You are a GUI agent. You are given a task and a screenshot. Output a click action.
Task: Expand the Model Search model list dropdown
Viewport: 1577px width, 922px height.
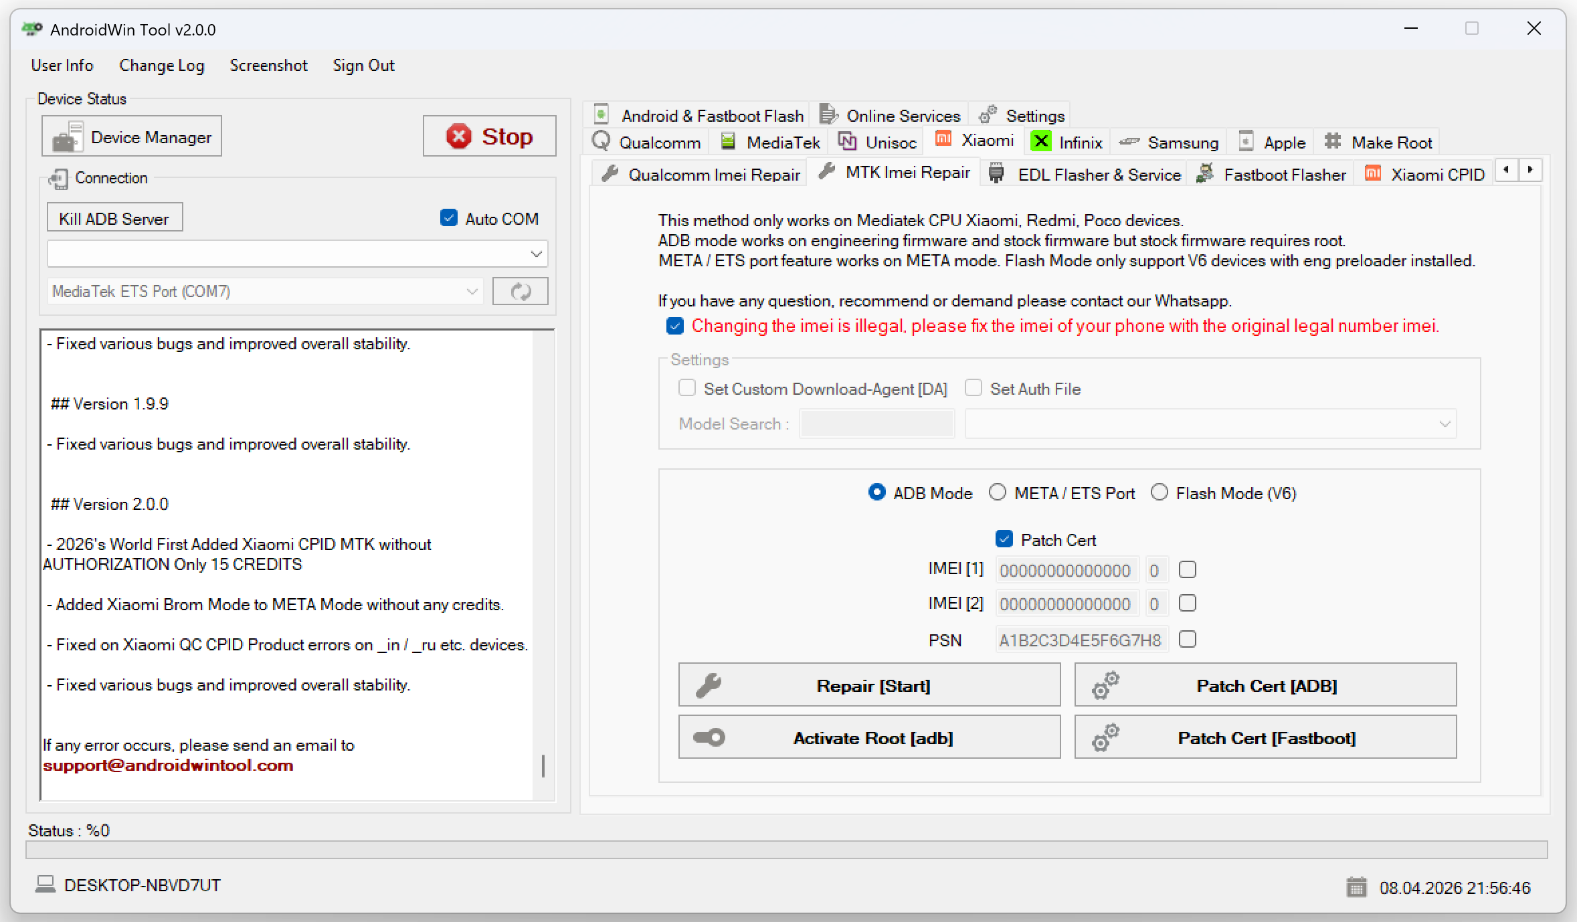pos(1445,424)
